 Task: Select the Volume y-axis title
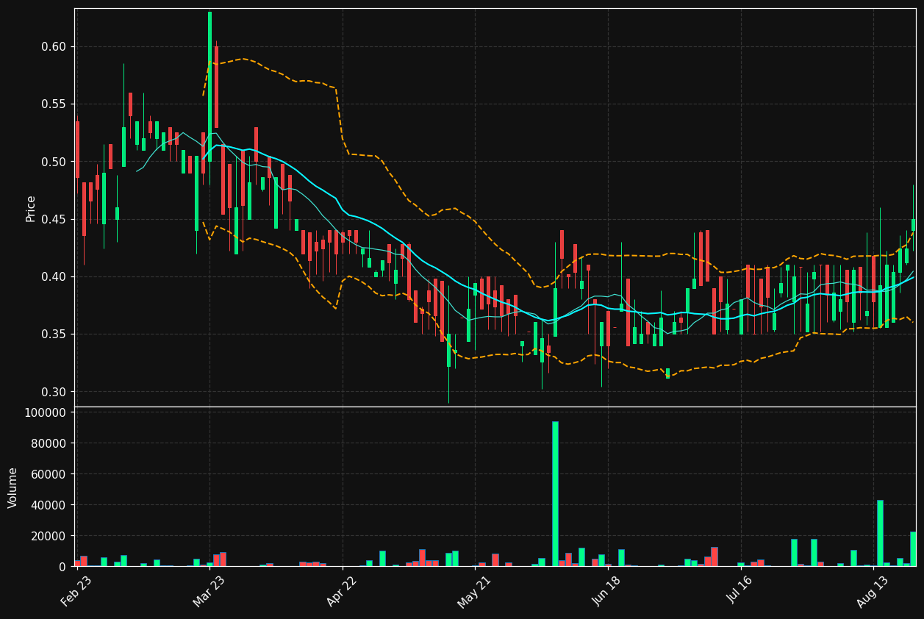13,487
